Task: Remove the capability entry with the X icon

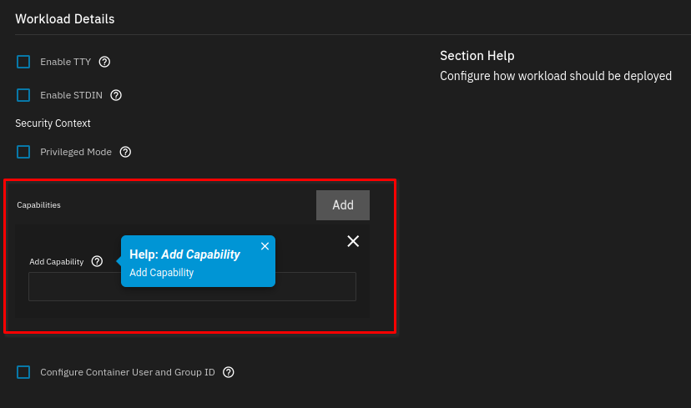Action: coord(353,241)
